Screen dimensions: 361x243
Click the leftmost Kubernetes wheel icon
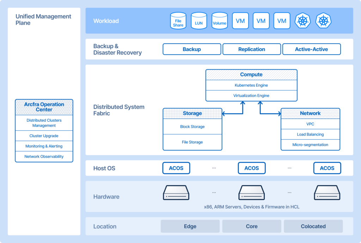(302, 21)
